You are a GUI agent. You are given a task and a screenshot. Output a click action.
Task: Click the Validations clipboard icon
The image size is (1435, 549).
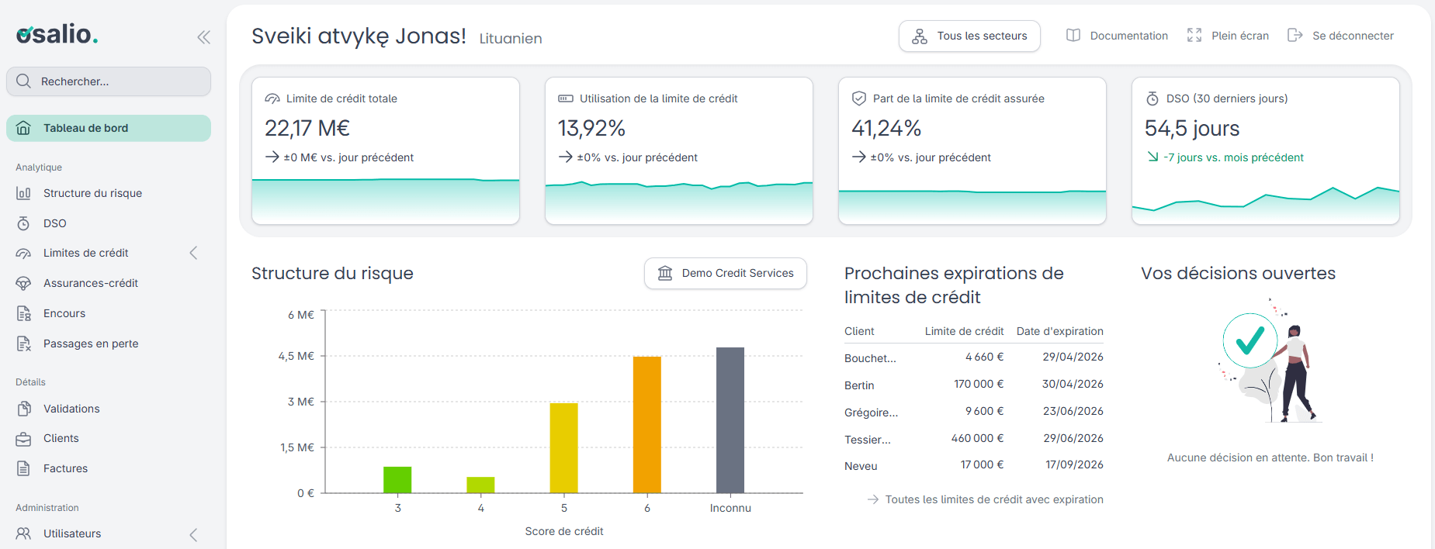coord(24,409)
